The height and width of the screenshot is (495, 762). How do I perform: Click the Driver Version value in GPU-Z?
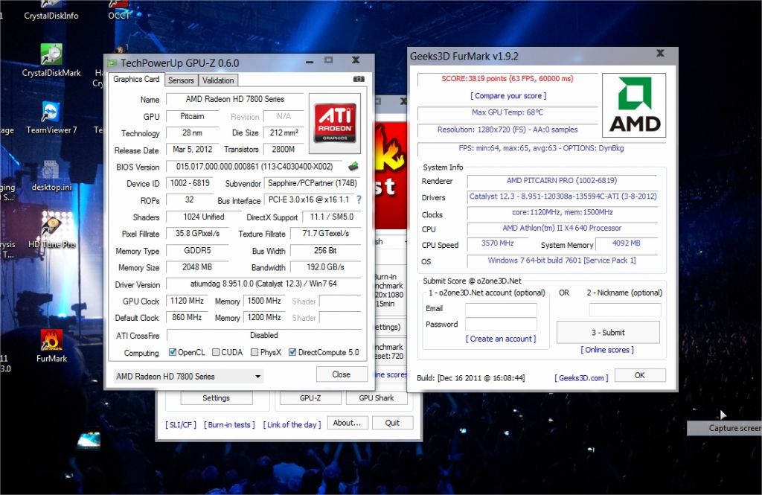(x=263, y=284)
